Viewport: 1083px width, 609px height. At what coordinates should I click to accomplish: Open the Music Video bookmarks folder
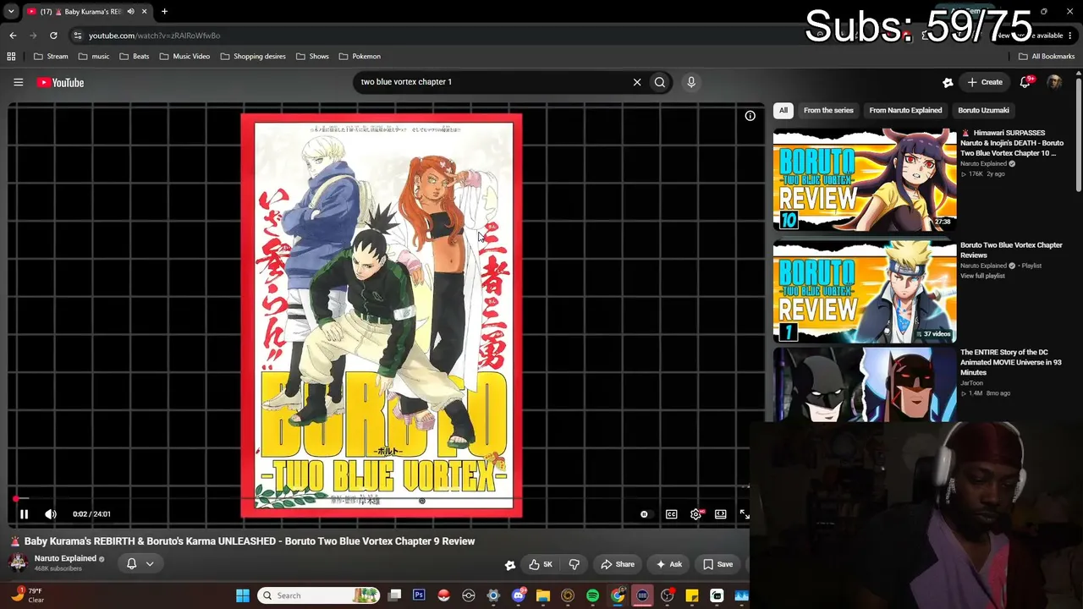point(184,57)
